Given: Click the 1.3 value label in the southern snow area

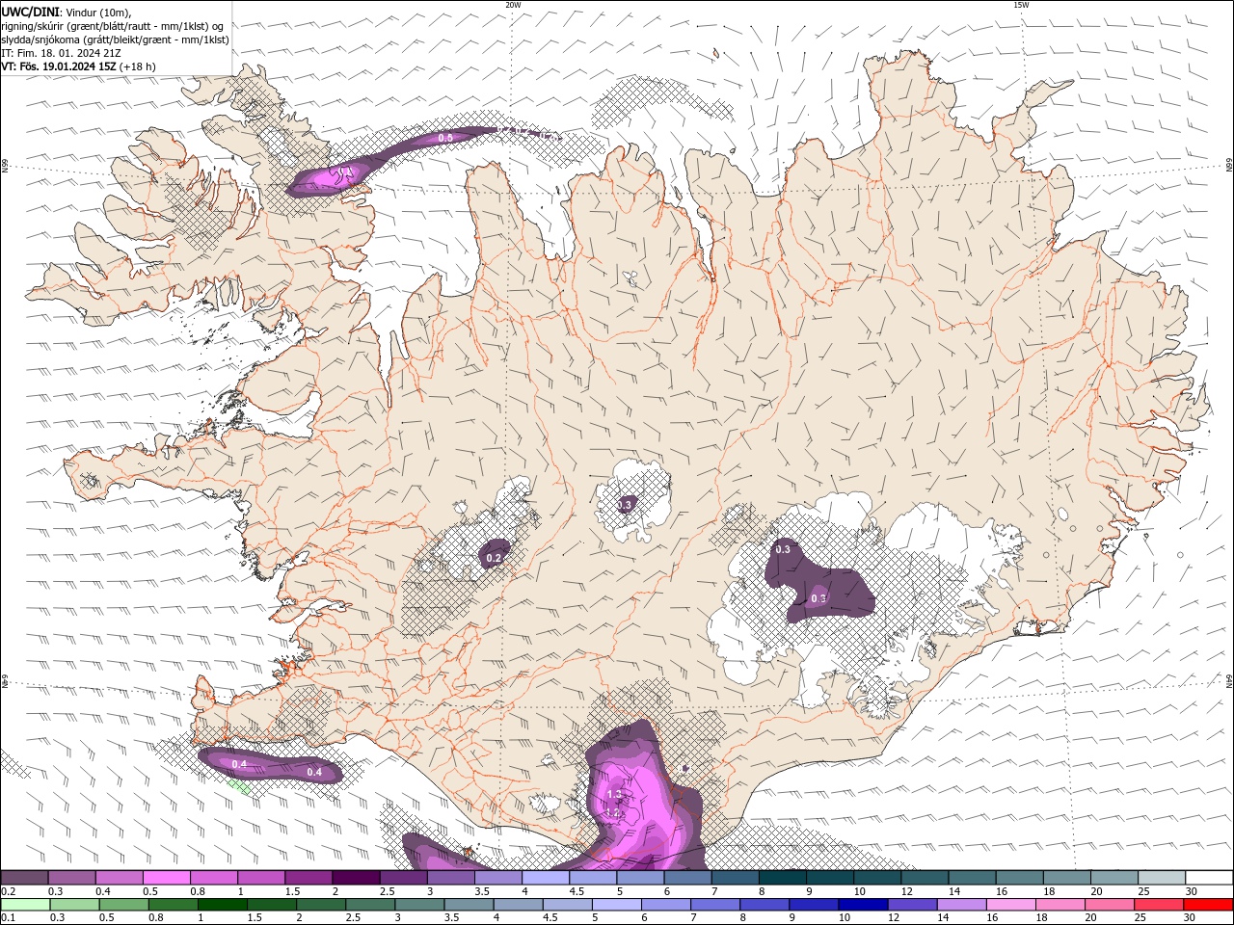Looking at the screenshot, I should click(614, 794).
